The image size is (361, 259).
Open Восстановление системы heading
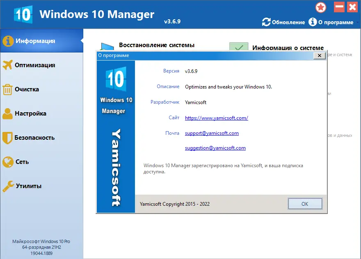coord(157,45)
